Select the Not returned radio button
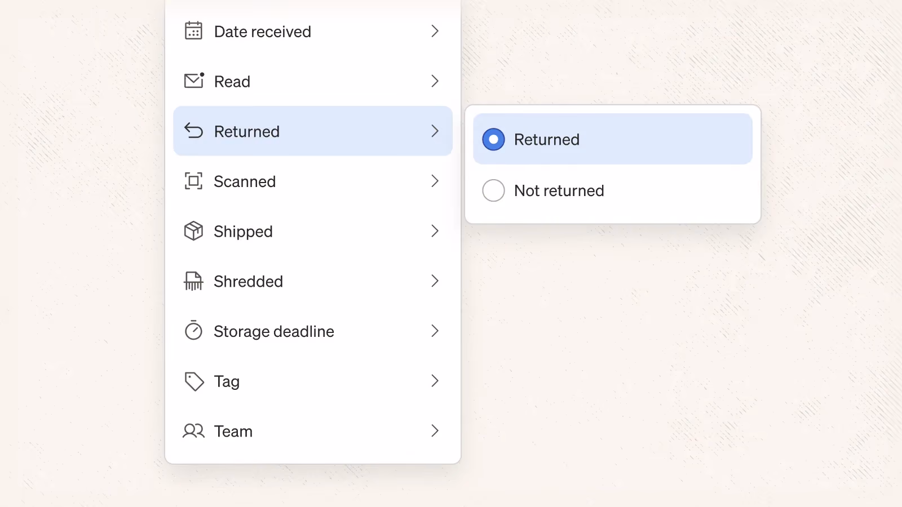Screen dimensions: 902x507 (x=493, y=190)
